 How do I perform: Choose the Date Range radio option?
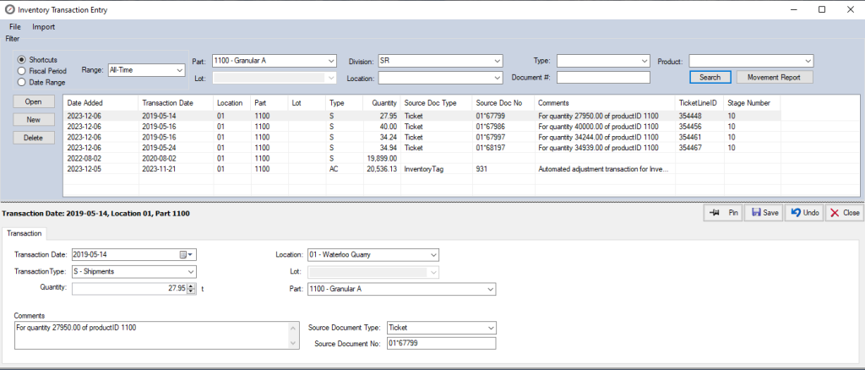22,82
